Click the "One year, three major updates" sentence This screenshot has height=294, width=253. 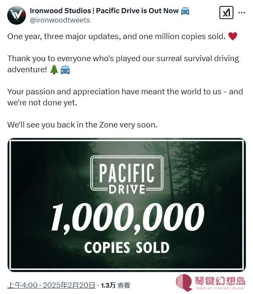pyautogui.click(x=117, y=37)
